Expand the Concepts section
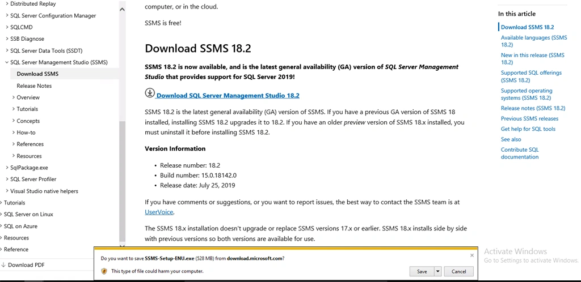 pos(14,121)
